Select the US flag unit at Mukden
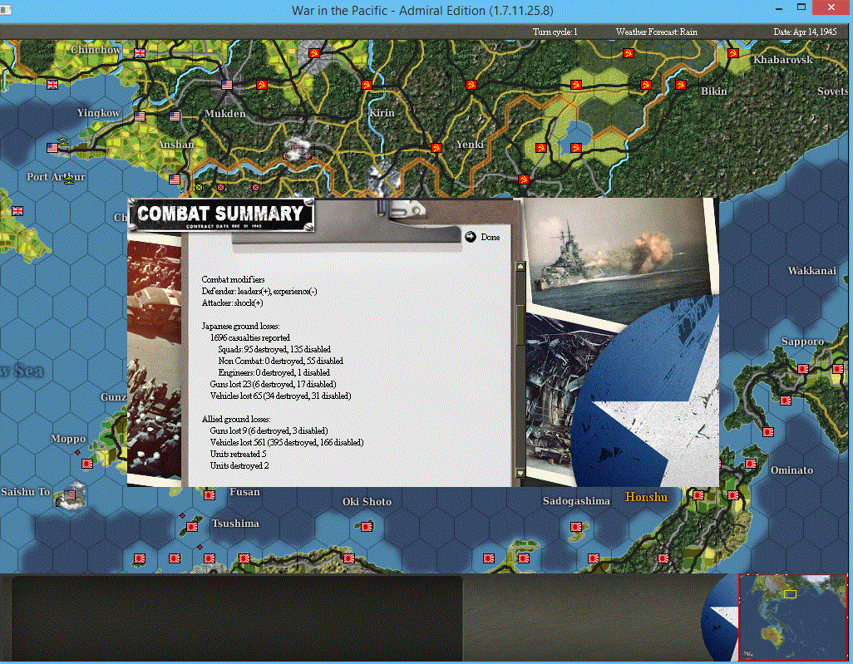The width and height of the screenshot is (853, 664). pyautogui.click(x=227, y=84)
